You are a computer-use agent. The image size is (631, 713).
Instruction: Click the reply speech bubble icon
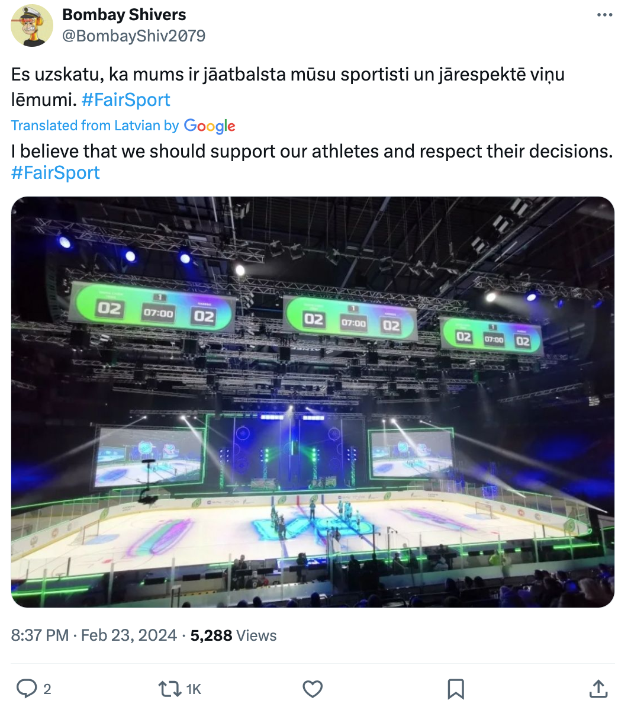coord(26,689)
